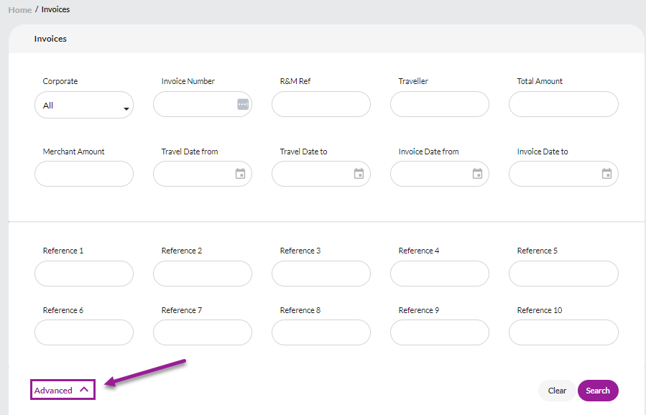Open Invoice Date to calendar picker
The width and height of the screenshot is (646, 415).
click(x=606, y=174)
